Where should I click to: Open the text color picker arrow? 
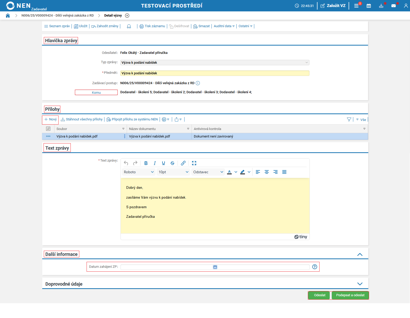[x=236, y=172]
